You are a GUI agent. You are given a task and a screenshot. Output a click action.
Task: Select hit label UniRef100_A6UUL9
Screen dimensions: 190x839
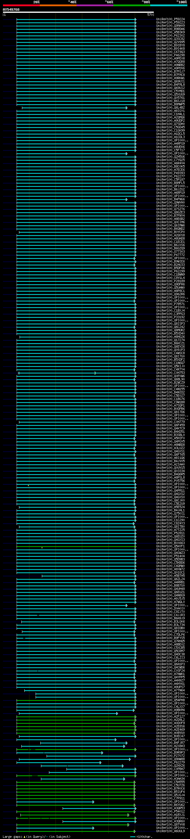pos(170,831)
